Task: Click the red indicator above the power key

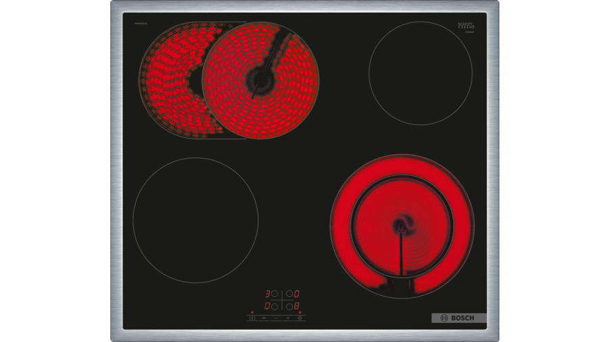Action: point(252,312)
